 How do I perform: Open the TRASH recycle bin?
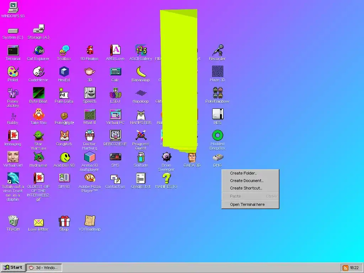click(13, 221)
